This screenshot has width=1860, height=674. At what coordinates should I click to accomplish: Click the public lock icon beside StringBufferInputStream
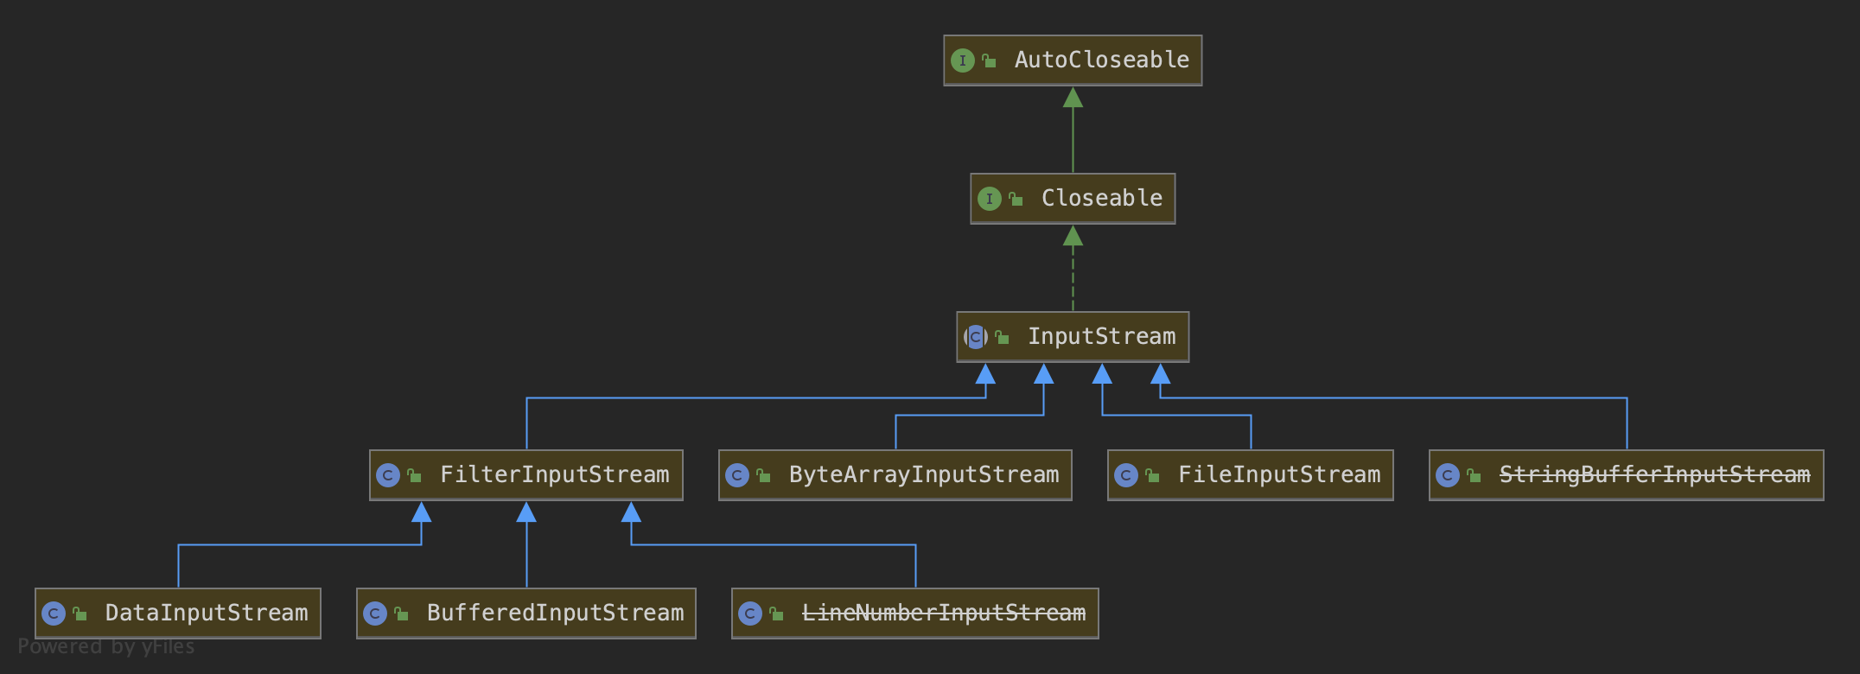1474,475
